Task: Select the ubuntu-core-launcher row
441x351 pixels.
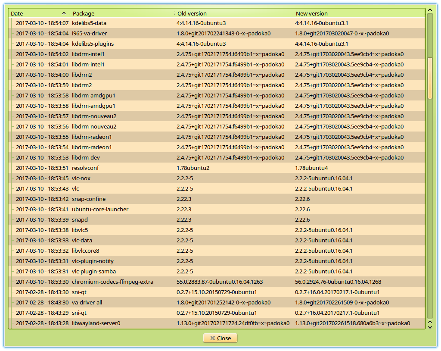Action: tap(100, 209)
